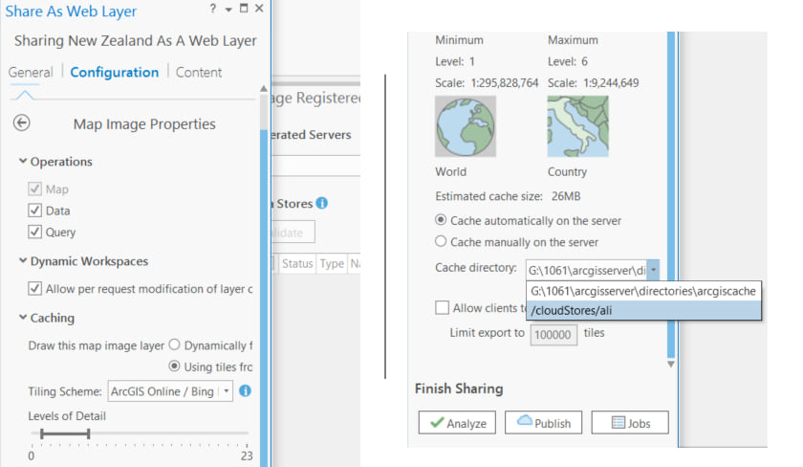Click the Analyze button
Screen dimensions: 803x467
point(457,422)
